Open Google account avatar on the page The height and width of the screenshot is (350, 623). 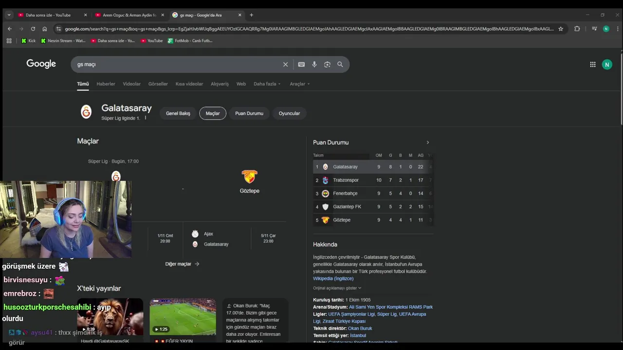(x=607, y=64)
